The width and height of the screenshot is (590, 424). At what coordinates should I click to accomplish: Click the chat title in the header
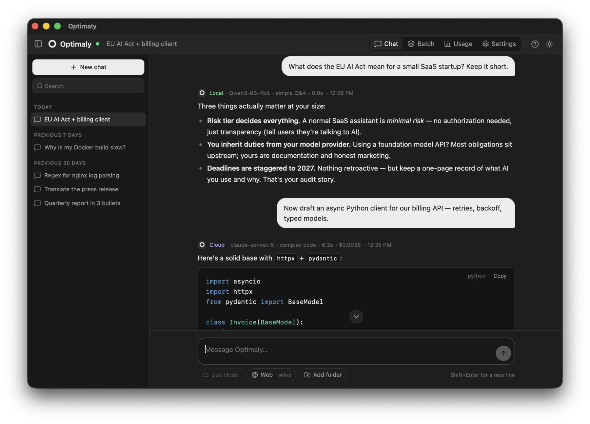pyautogui.click(x=142, y=44)
